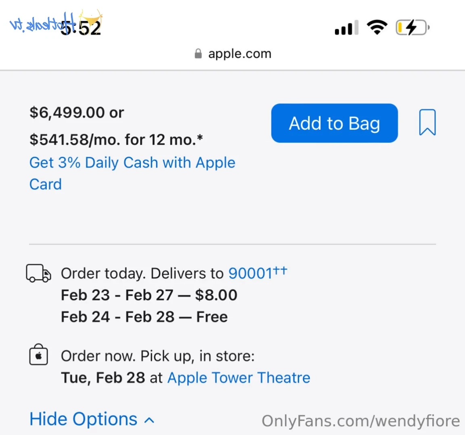Collapse the Hide Options section
Screen dimensions: 465x435
tap(92, 419)
